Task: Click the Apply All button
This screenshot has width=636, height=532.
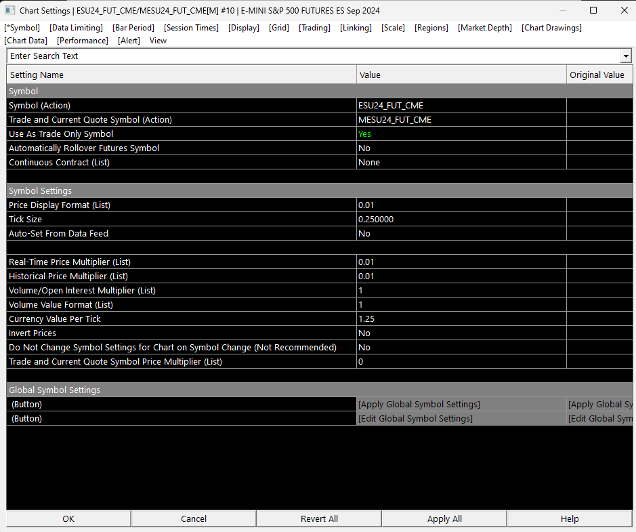Action: [x=444, y=518]
